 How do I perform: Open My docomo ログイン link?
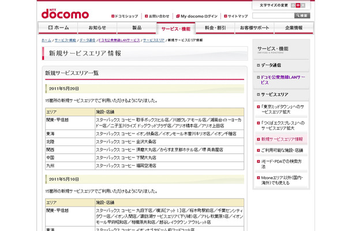tap(197, 16)
